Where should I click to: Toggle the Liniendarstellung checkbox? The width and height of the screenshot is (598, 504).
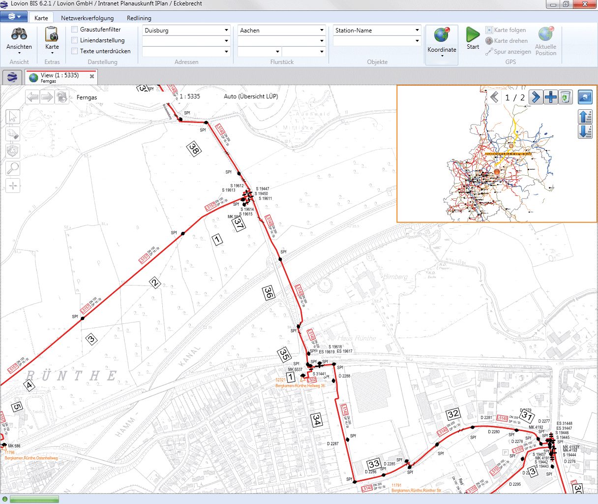(75, 40)
